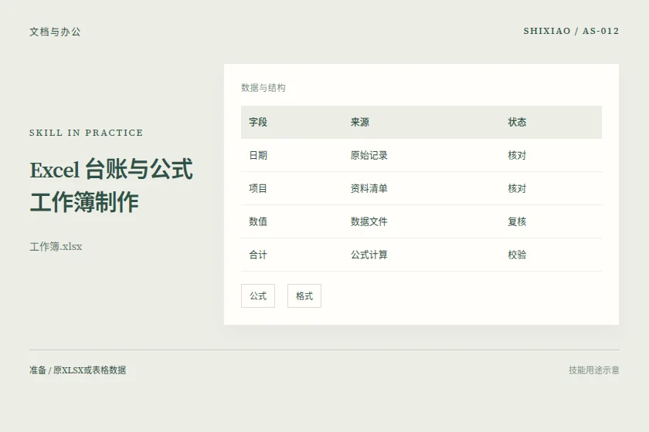
Task: Click the 数值 field cell
Action: point(258,221)
